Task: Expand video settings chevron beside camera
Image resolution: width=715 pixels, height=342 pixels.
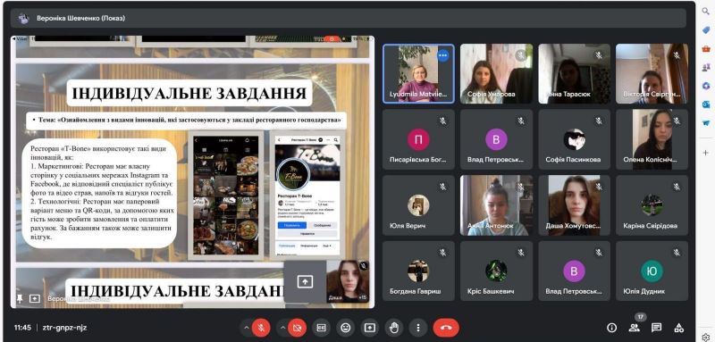Action: tap(282, 328)
